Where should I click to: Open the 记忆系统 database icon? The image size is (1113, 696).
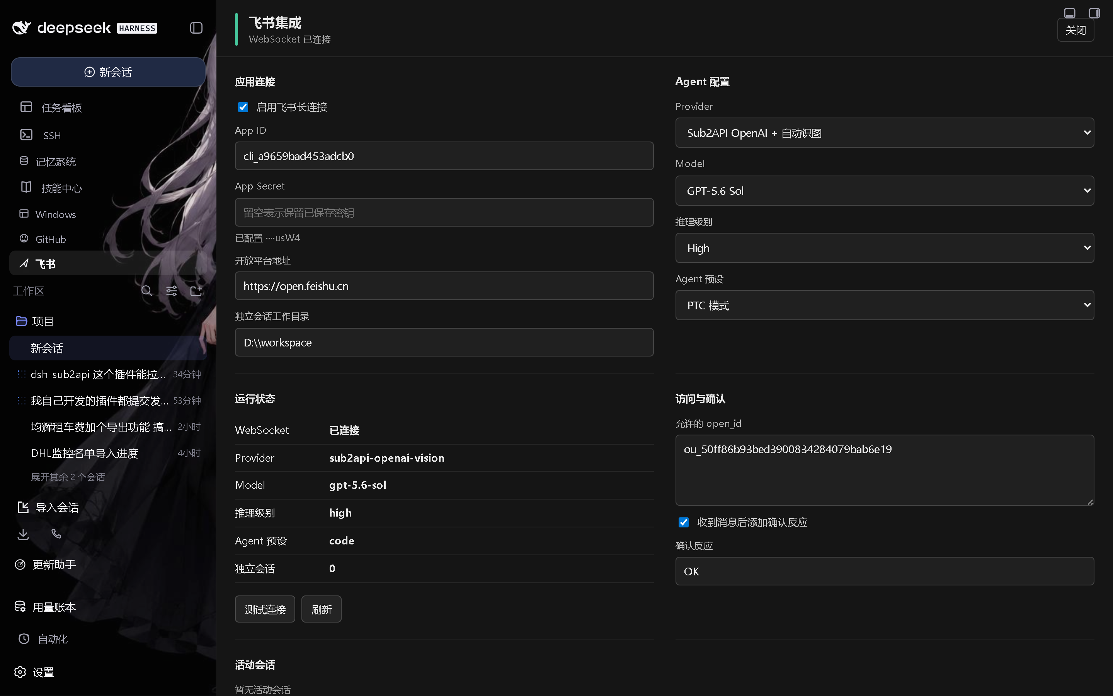coord(24,161)
